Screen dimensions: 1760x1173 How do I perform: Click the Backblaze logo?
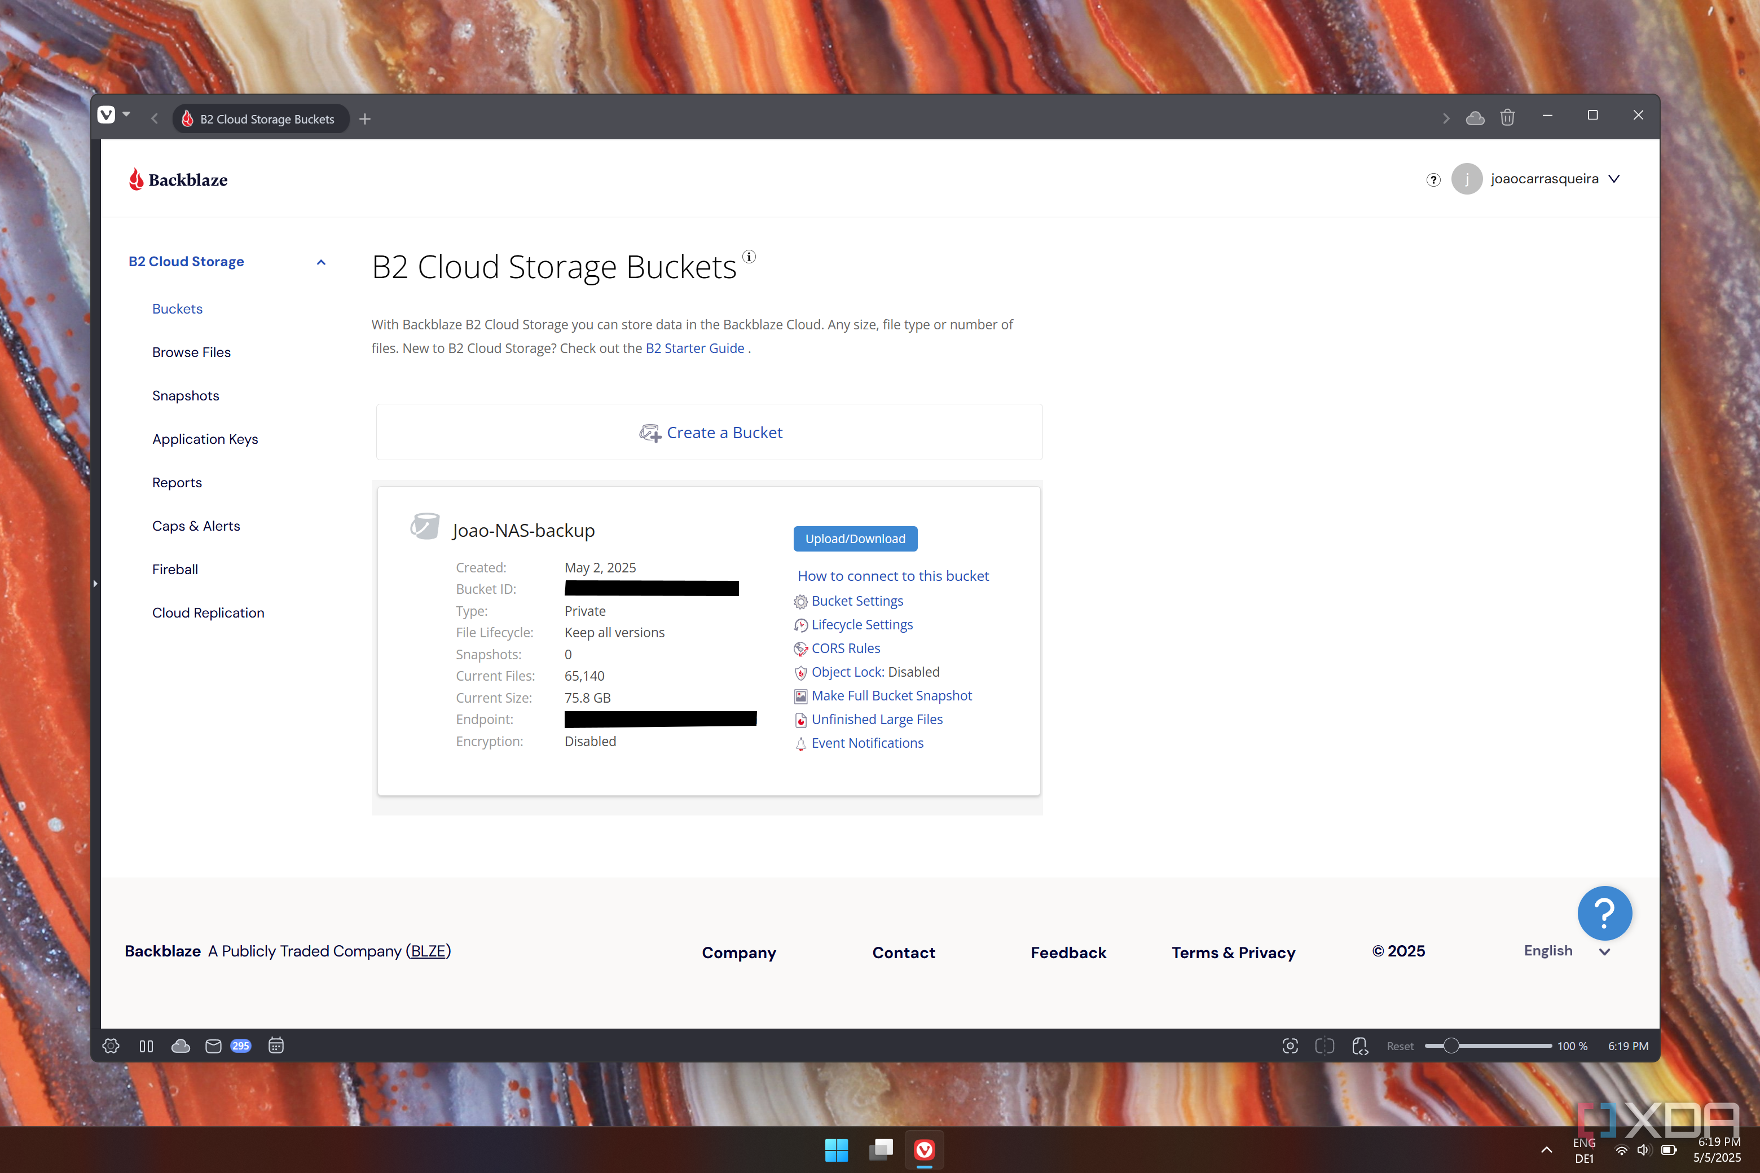coord(178,179)
